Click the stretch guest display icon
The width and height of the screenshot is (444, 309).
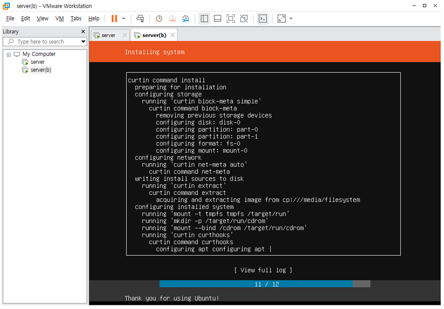(x=282, y=19)
